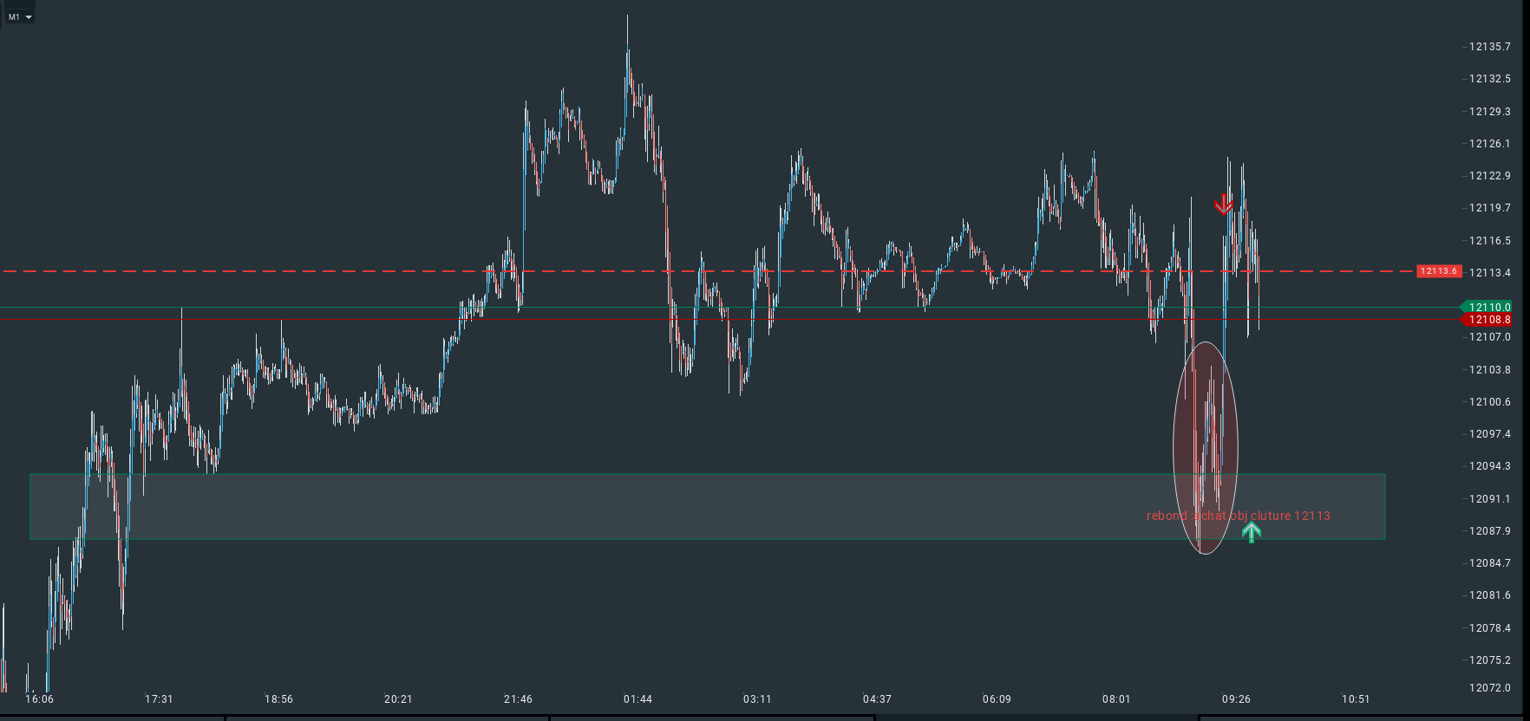
Task: Click the red down arrow marker
Action: [1223, 205]
